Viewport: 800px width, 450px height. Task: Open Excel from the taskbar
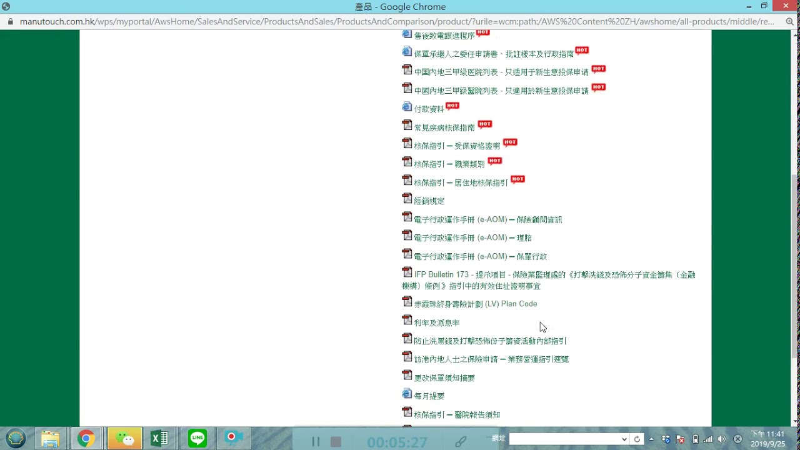click(160, 438)
